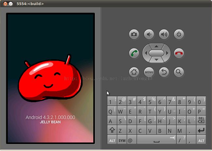Viewport: 212px width, 151px height.
Task: Click the space bar key
Action: point(157,139)
